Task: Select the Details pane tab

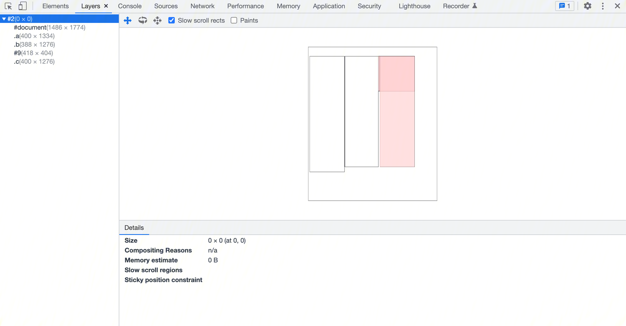Action: [134, 228]
